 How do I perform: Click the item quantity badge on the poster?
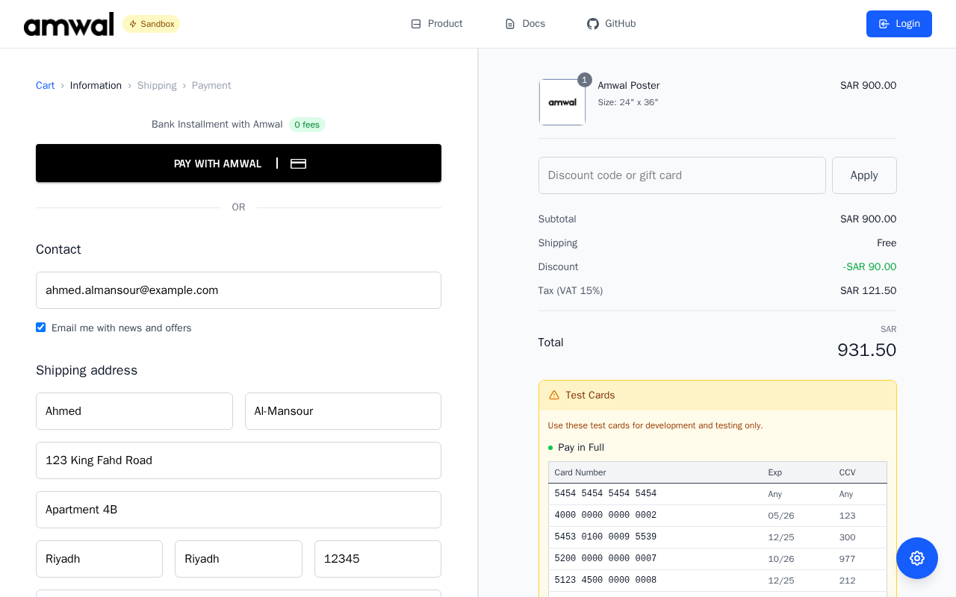tap(584, 80)
